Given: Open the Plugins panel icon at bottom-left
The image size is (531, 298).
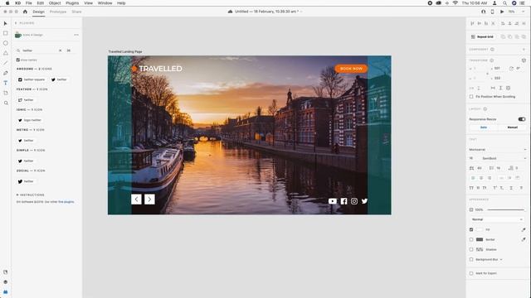Looking at the screenshot, I should (6, 292).
